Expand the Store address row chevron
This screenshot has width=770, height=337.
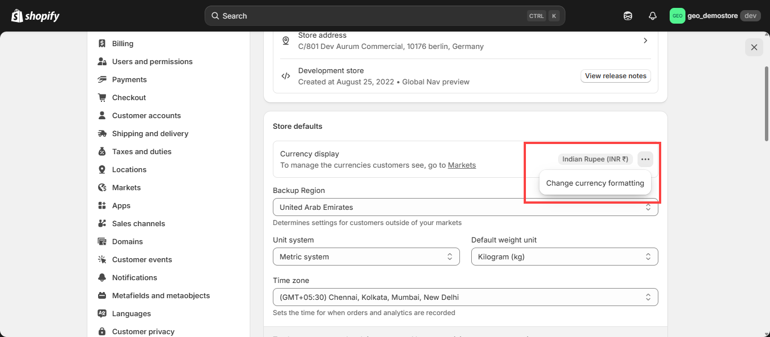click(645, 41)
